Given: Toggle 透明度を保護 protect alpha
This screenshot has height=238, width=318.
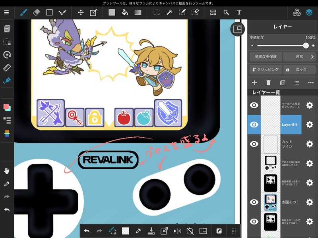Looking at the screenshot, I should tap(266, 57).
